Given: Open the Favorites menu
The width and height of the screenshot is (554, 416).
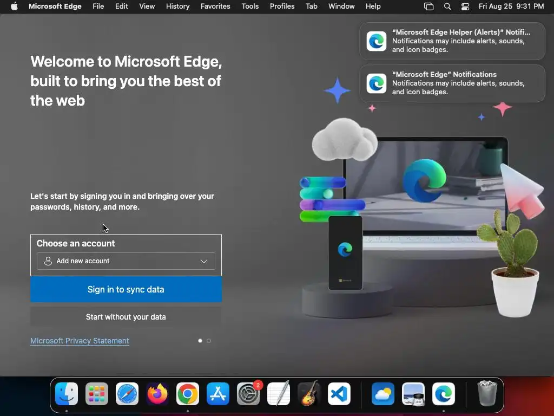Looking at the screenshot, I should coord(215,6).
